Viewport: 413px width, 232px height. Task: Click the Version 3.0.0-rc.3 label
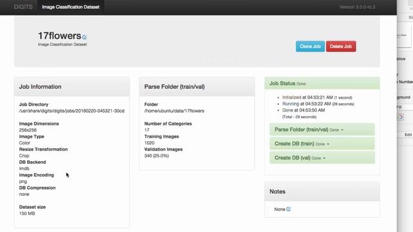(x=357, y=7)
